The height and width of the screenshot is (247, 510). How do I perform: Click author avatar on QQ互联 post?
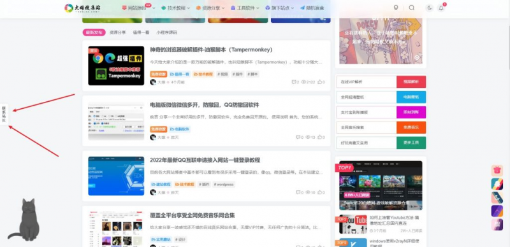point(153,192)
